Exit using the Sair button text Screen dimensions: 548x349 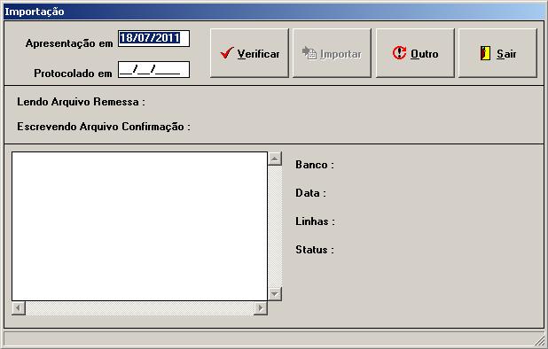(506, 54)
